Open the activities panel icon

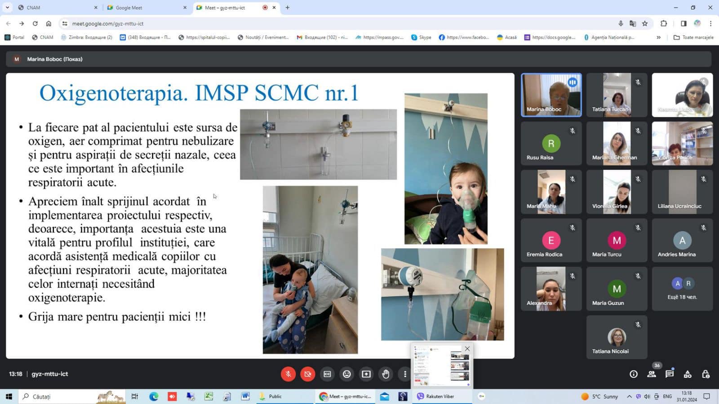pos(688,374)
